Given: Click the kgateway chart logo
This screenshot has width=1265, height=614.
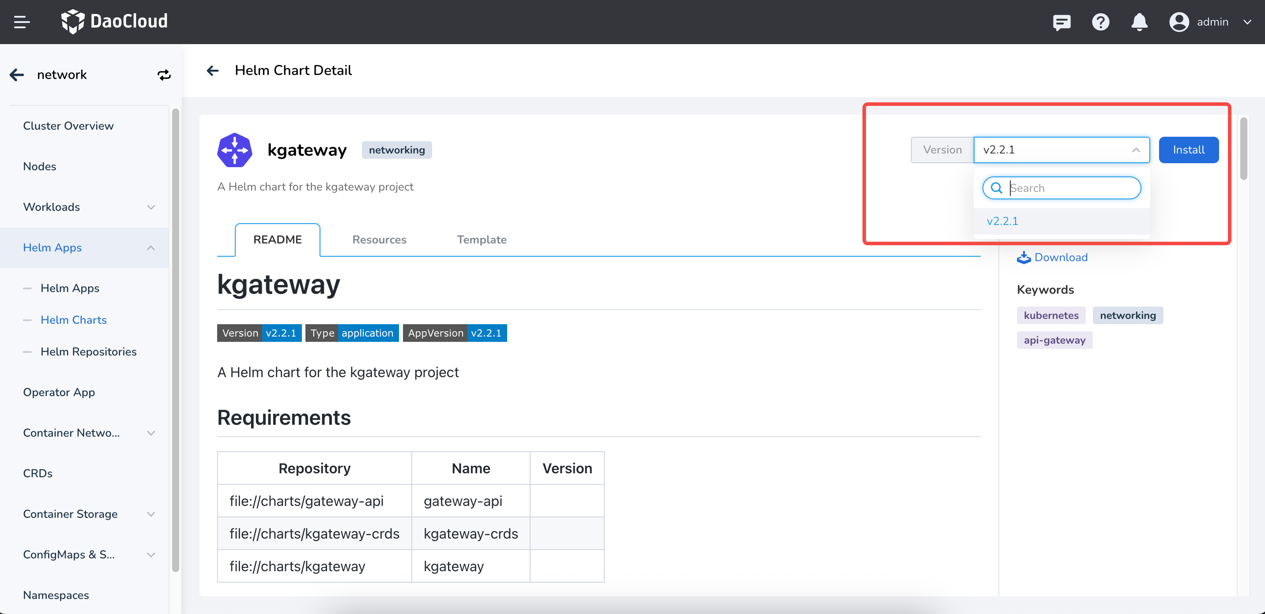Looking at the screenshot, I should [x=235, y=150].
